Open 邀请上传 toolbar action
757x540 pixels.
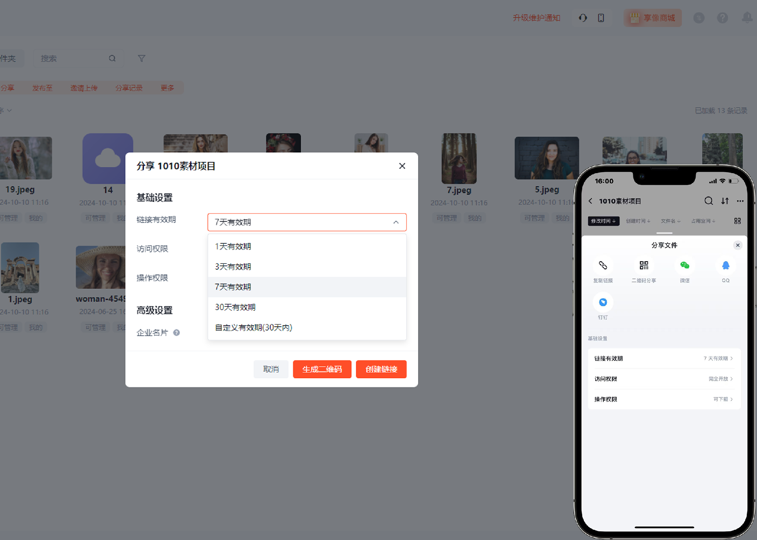pyautogui.click(x=84, y=88)
